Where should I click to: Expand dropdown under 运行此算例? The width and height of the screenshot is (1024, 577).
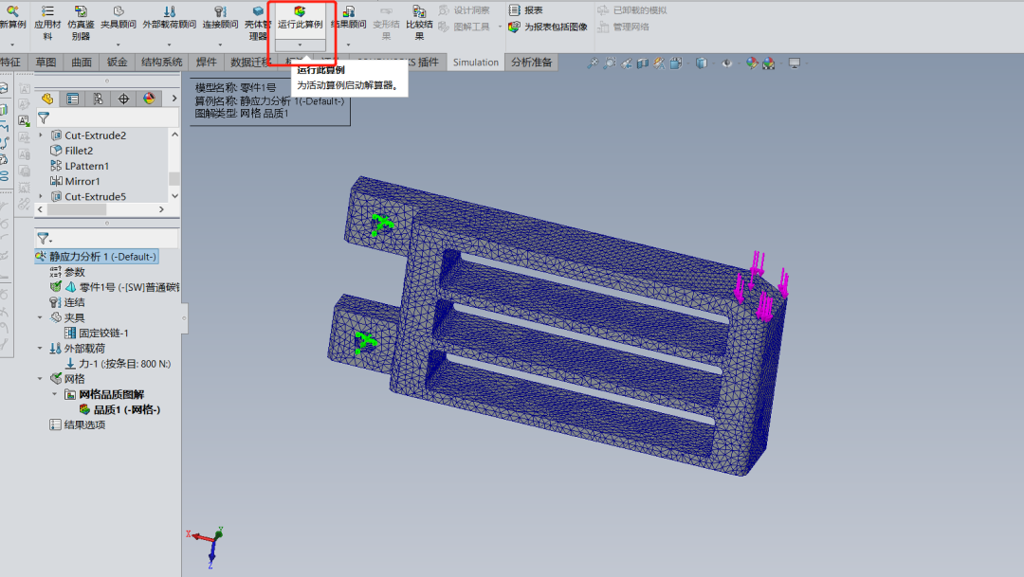(x=300, y=45)
